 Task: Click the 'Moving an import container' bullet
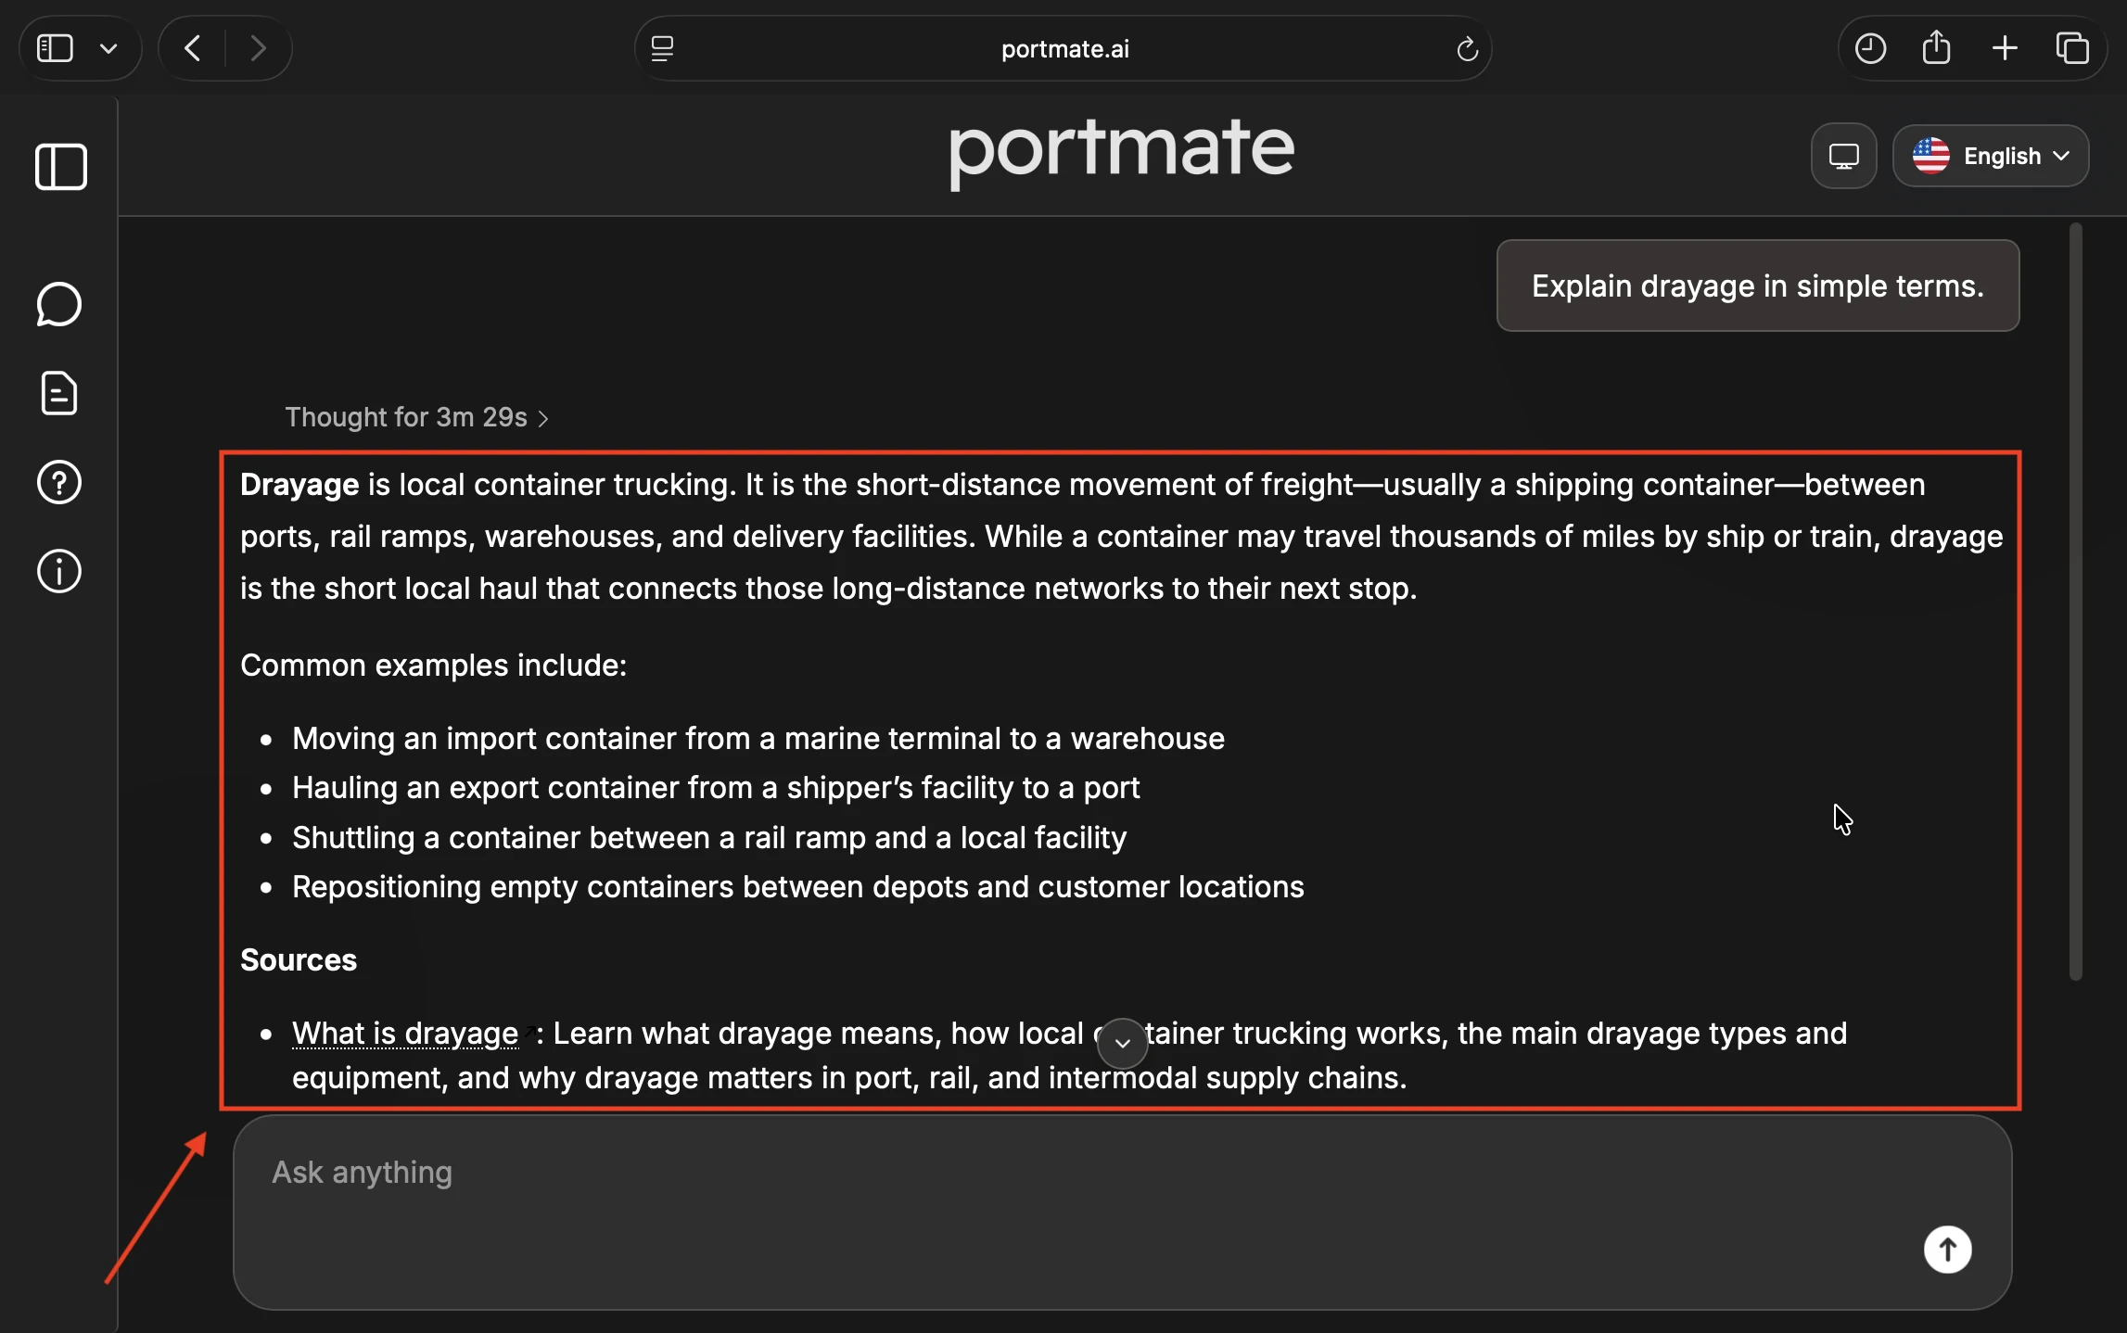pos(758,738)
